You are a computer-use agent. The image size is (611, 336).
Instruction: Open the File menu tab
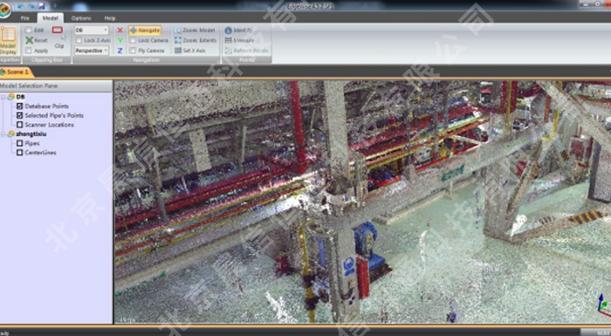click(x=25, y=18)
